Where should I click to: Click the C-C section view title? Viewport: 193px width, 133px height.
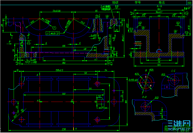coord(173,71)
